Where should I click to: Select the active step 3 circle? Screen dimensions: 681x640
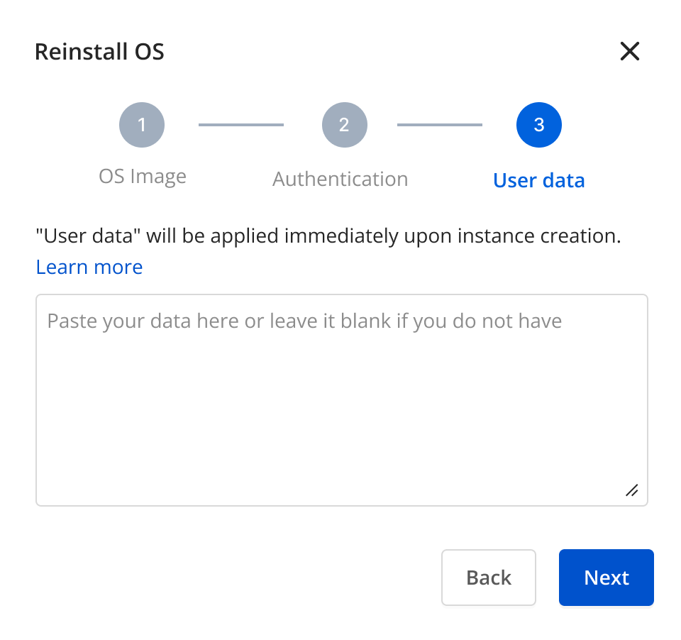538,125
